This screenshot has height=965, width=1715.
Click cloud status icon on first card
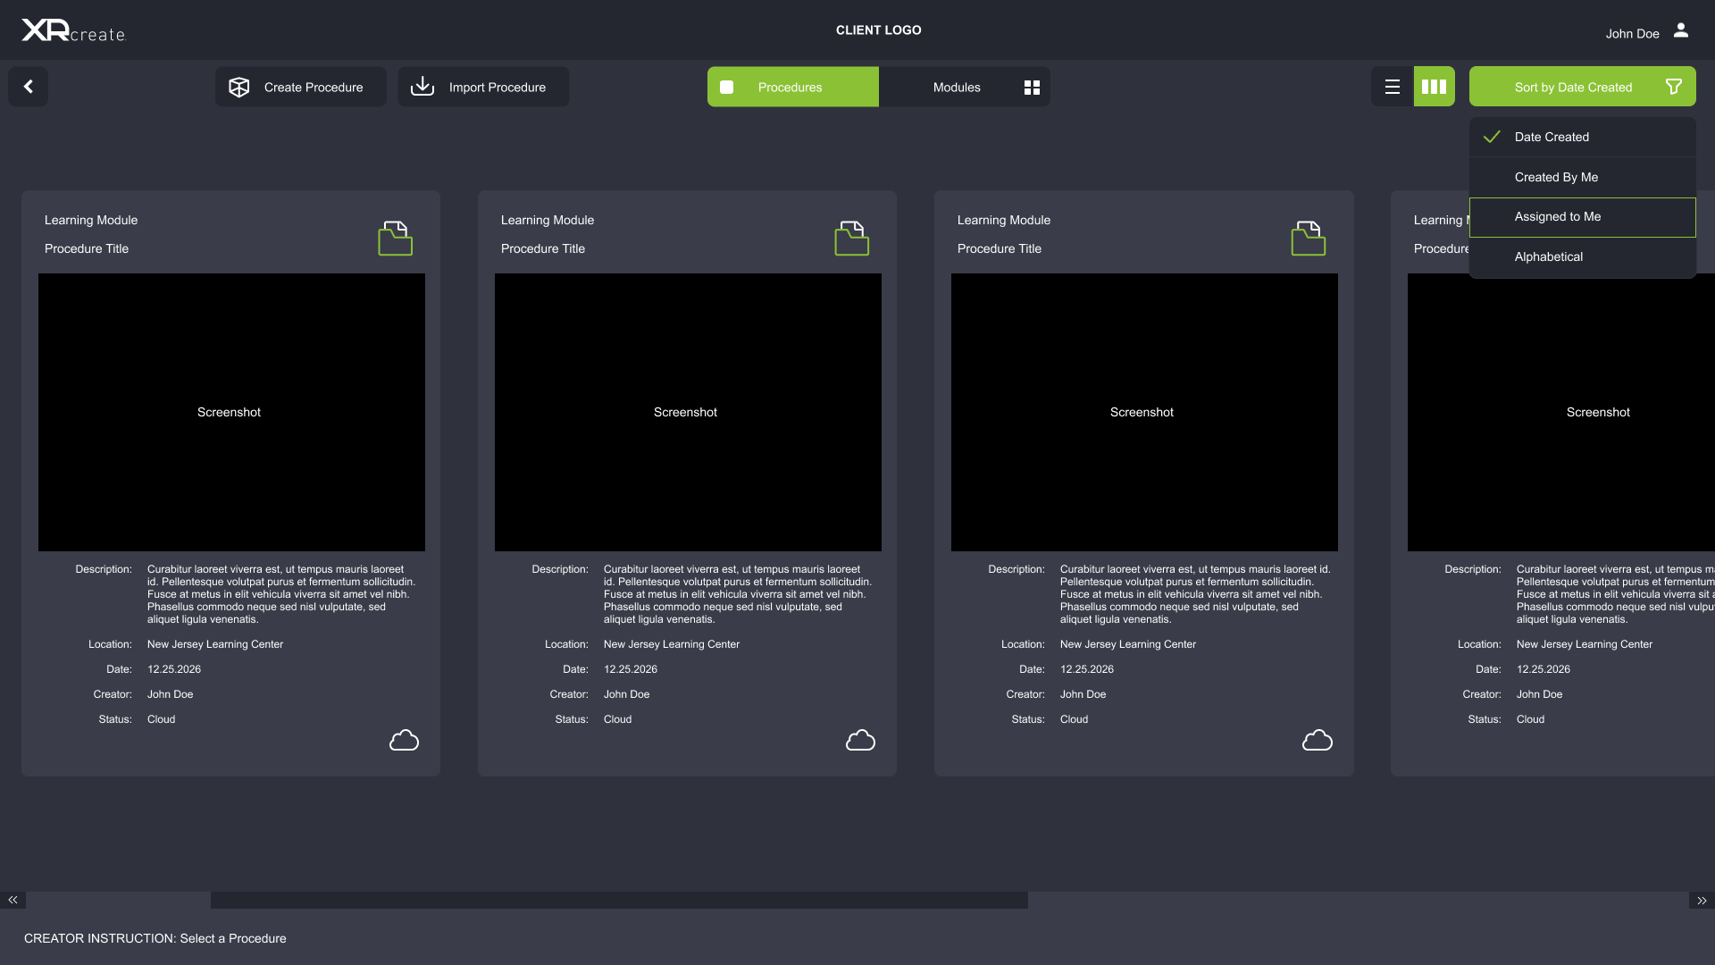404,741
